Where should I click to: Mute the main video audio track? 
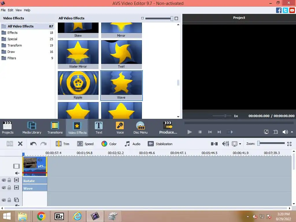(17, 173)
